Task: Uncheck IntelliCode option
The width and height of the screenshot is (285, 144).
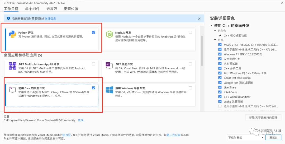Action: (220, 92)
